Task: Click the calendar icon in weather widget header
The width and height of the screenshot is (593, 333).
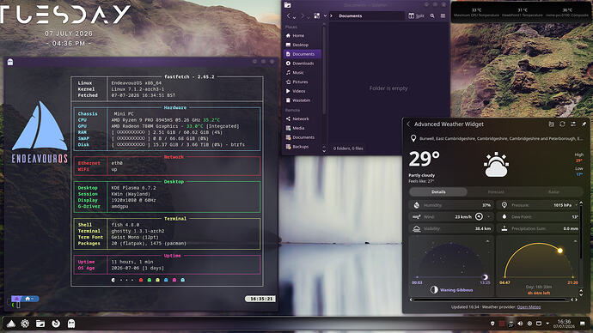Action: click(x=552, y=124)
